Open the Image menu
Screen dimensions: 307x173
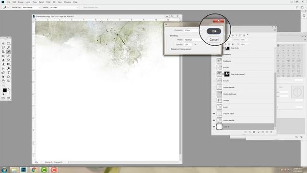(21, 2)
